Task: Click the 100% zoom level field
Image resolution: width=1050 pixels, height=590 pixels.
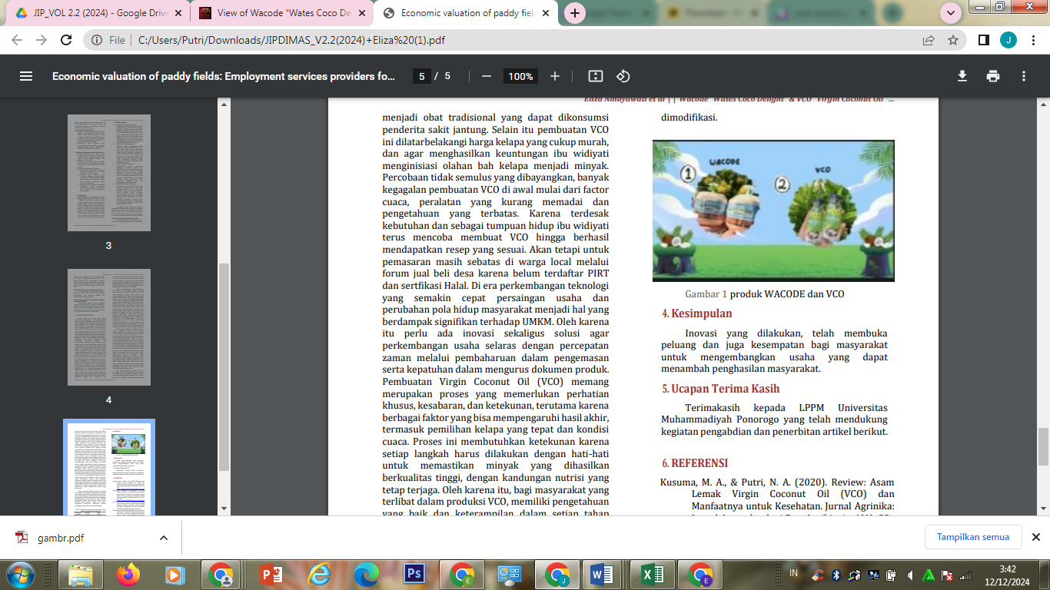Action: [x=520, y=76]
